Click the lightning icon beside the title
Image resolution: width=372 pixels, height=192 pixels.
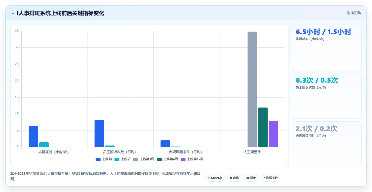[x=13, y=13]
